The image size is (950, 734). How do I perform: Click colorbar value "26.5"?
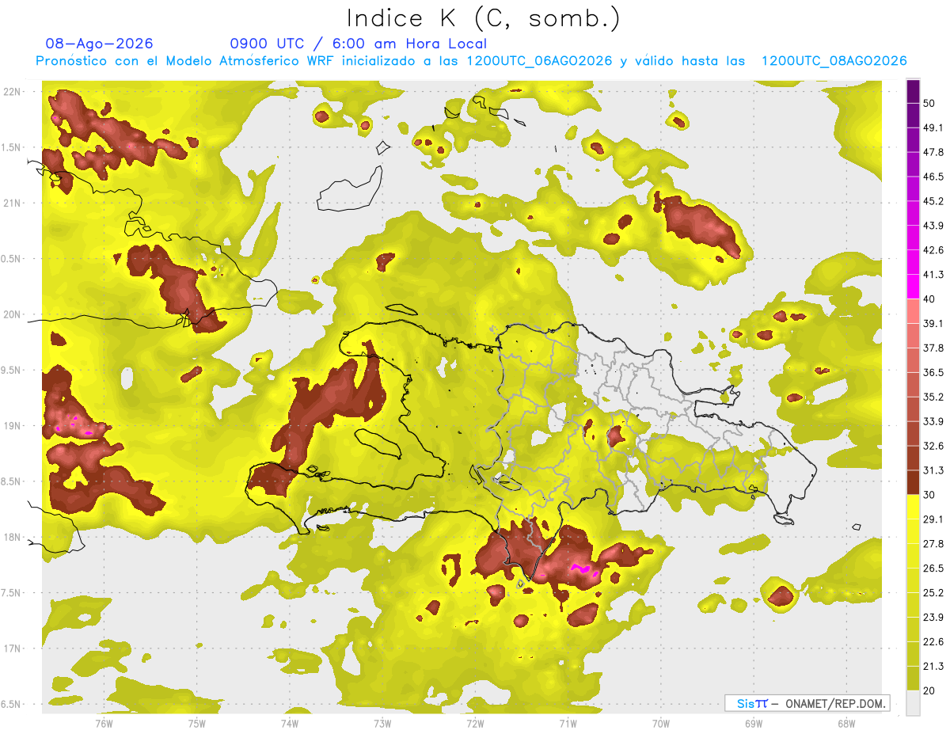[933, 569]
